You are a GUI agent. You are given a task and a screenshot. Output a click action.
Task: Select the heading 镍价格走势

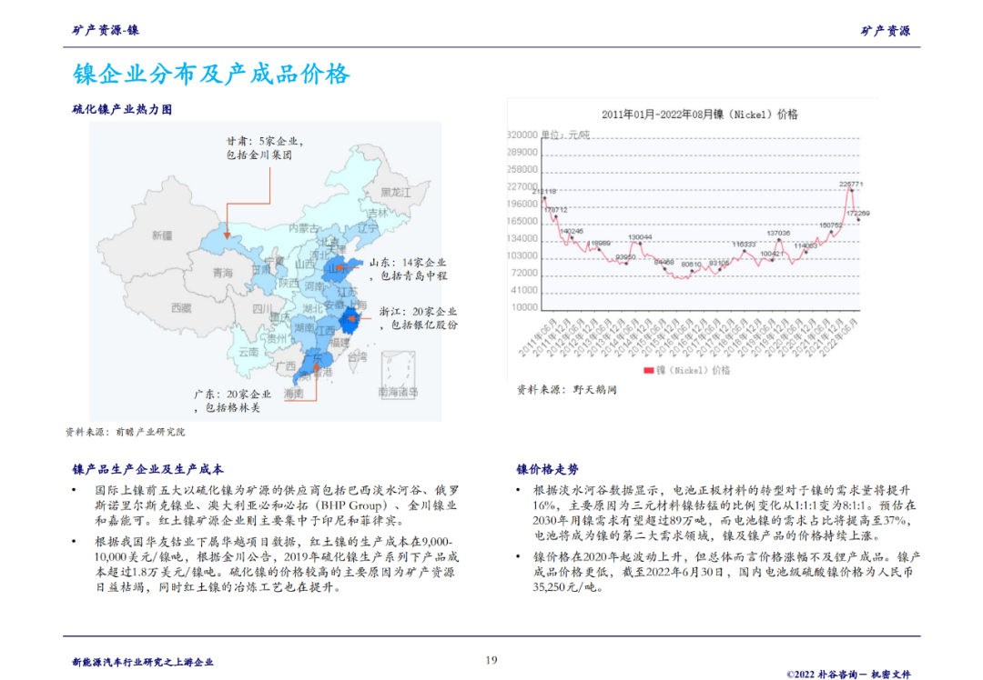click(547, 469)
